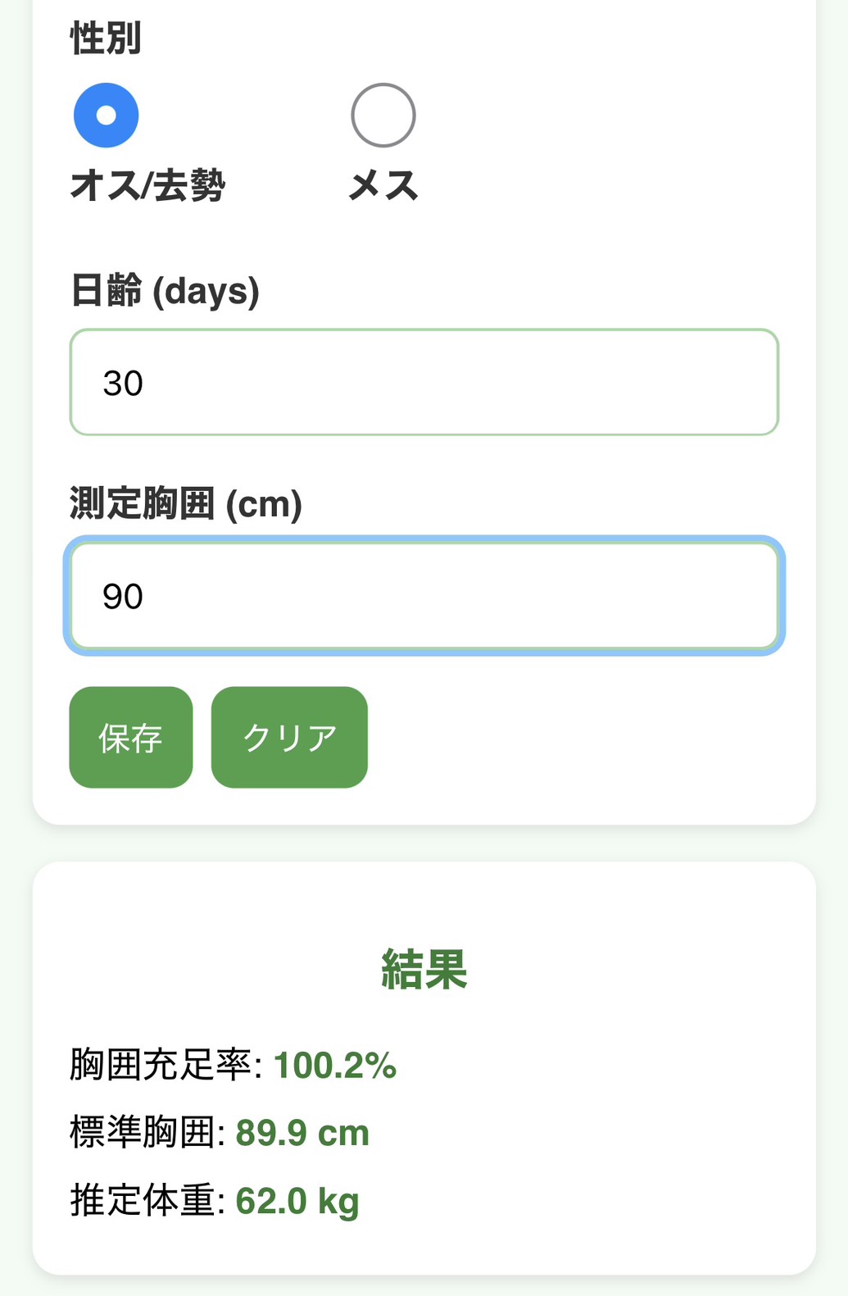Click the number 90 in the girth field
Image resolution: width=848 pixels, height=1296 pixels.
tap(123, 597)
